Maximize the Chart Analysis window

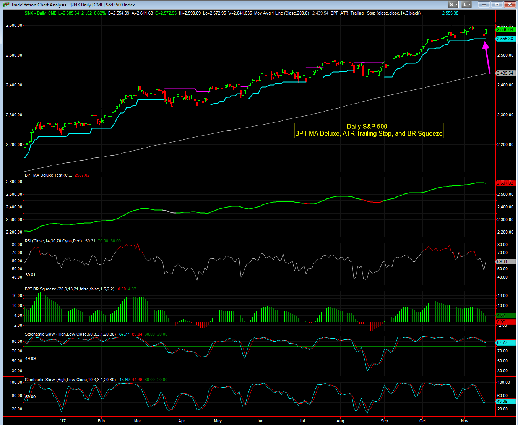click(x=497, y=5)
